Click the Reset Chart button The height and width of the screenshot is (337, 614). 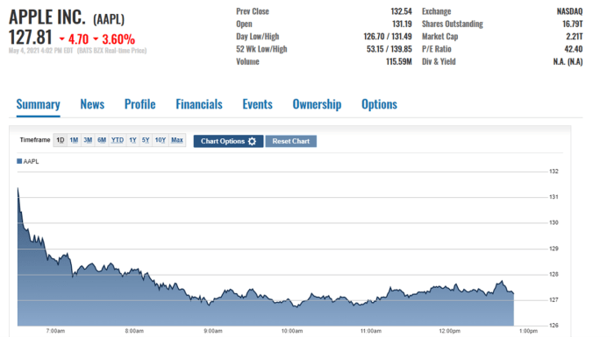pos(291,141)
